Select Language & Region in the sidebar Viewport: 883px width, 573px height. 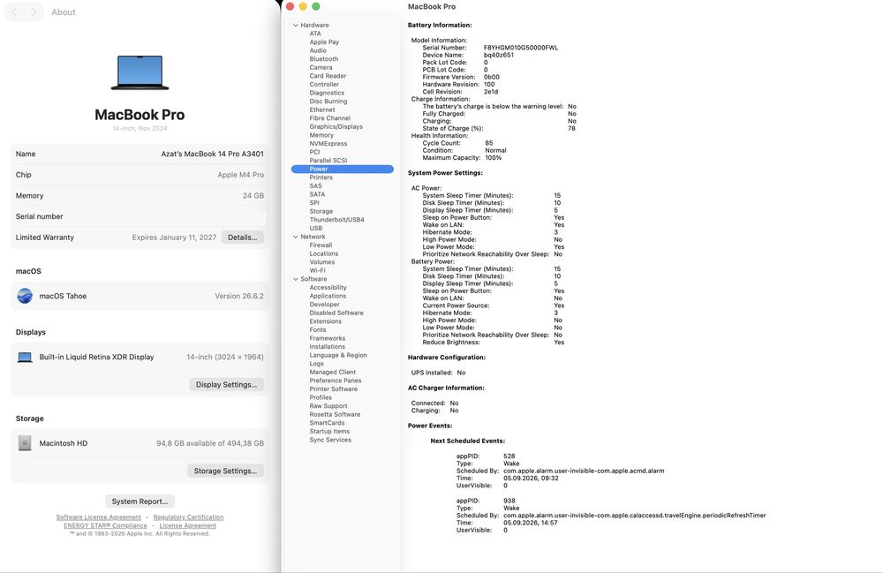(x=338, y=355)
